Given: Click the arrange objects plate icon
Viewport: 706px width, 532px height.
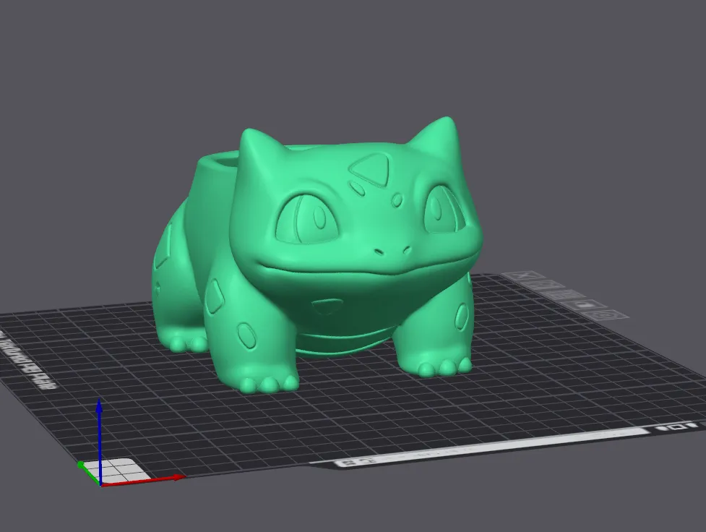Looking at the screenshot, I should 563,295.
